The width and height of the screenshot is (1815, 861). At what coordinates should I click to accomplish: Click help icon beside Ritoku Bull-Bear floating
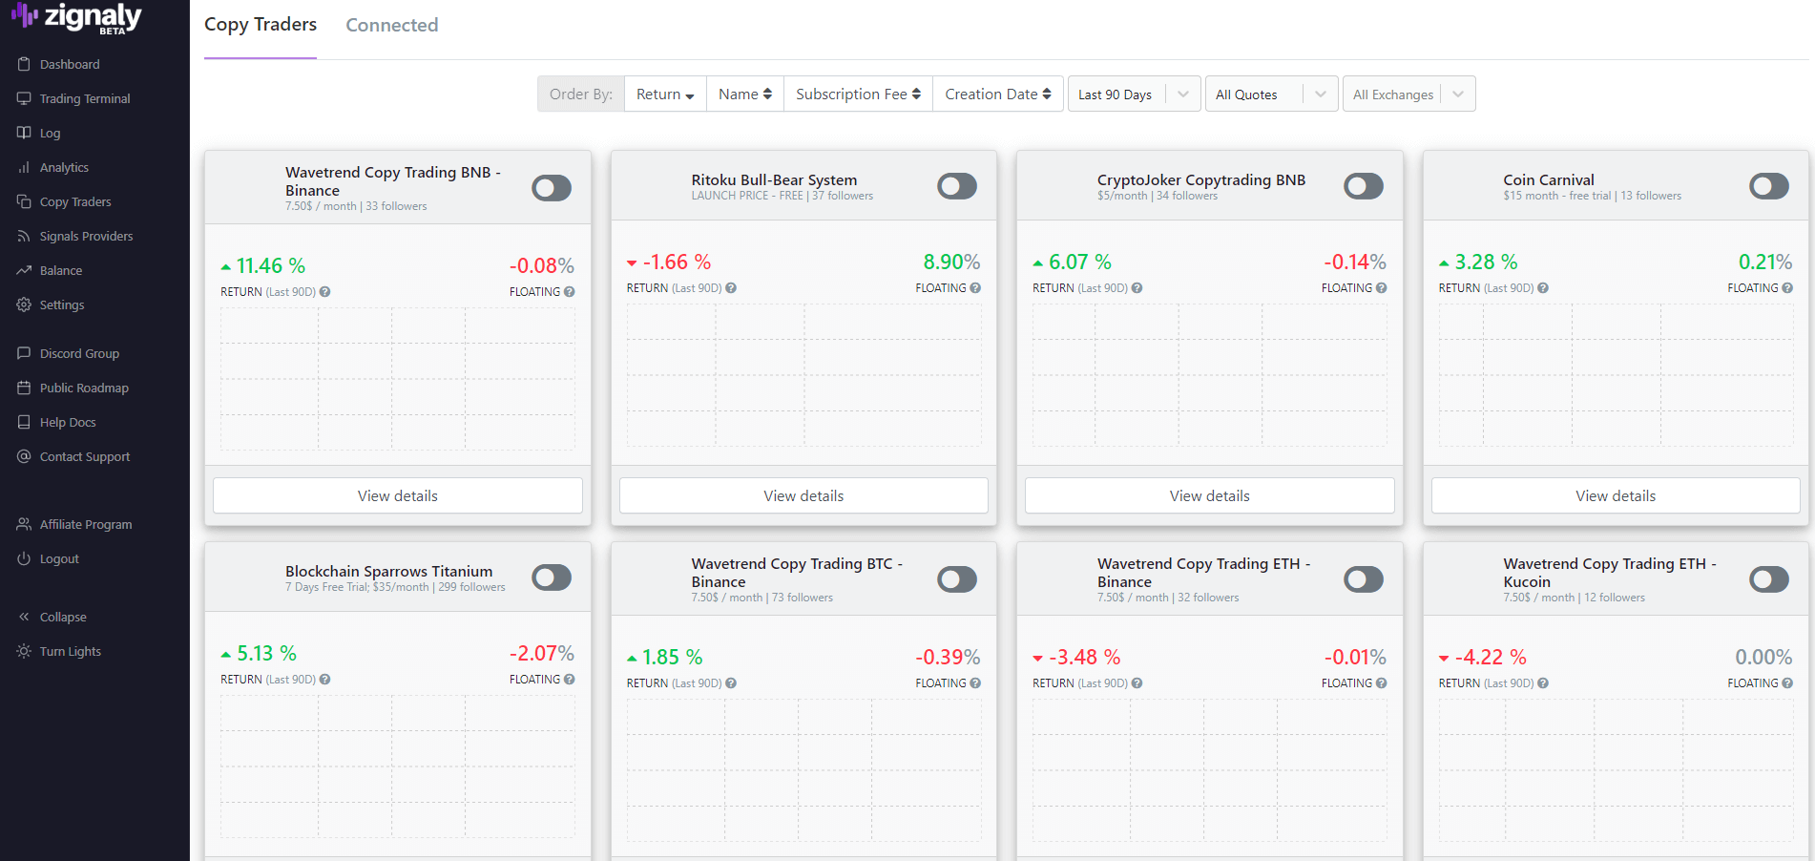975,288
